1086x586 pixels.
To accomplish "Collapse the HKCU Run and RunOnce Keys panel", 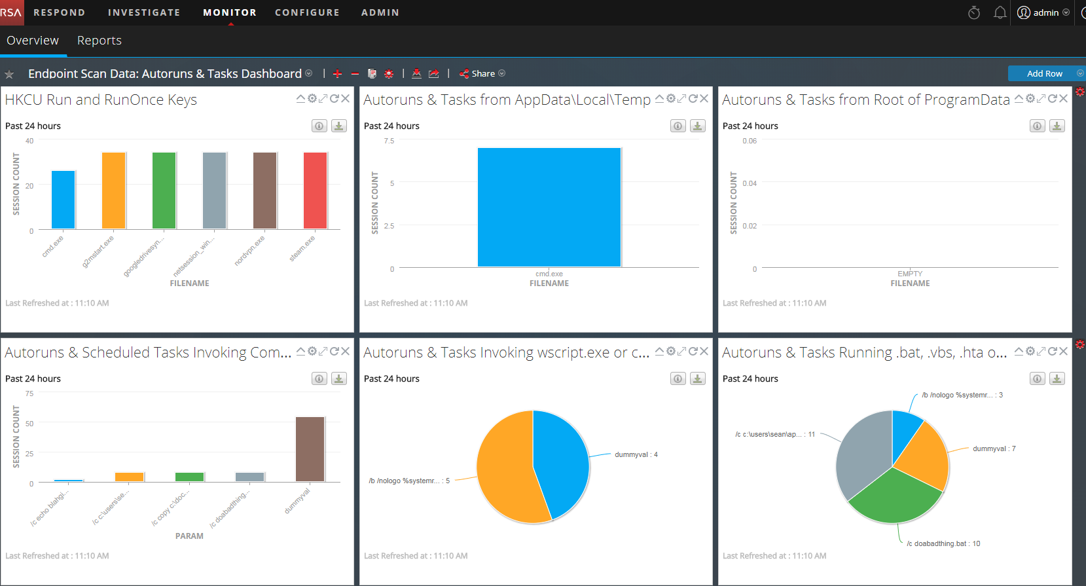I will point(300,98).
